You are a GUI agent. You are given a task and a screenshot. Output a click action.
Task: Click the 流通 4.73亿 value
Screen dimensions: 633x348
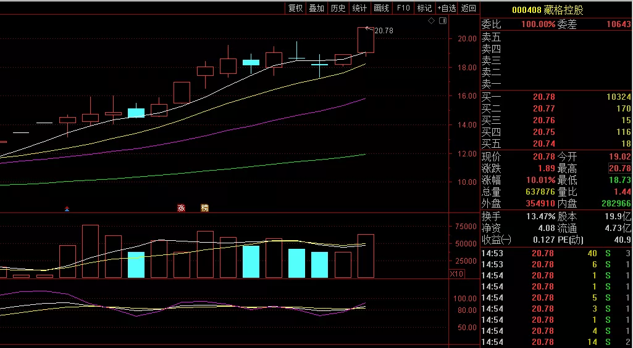pyautogui.click(x=618, y=229)
